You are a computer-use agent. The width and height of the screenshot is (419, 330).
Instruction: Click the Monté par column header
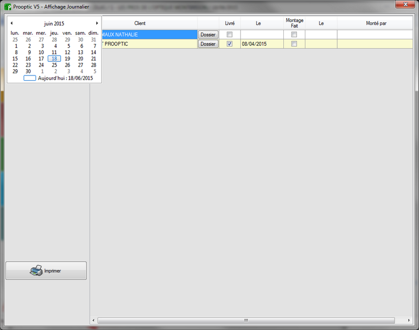click(376, 23)
